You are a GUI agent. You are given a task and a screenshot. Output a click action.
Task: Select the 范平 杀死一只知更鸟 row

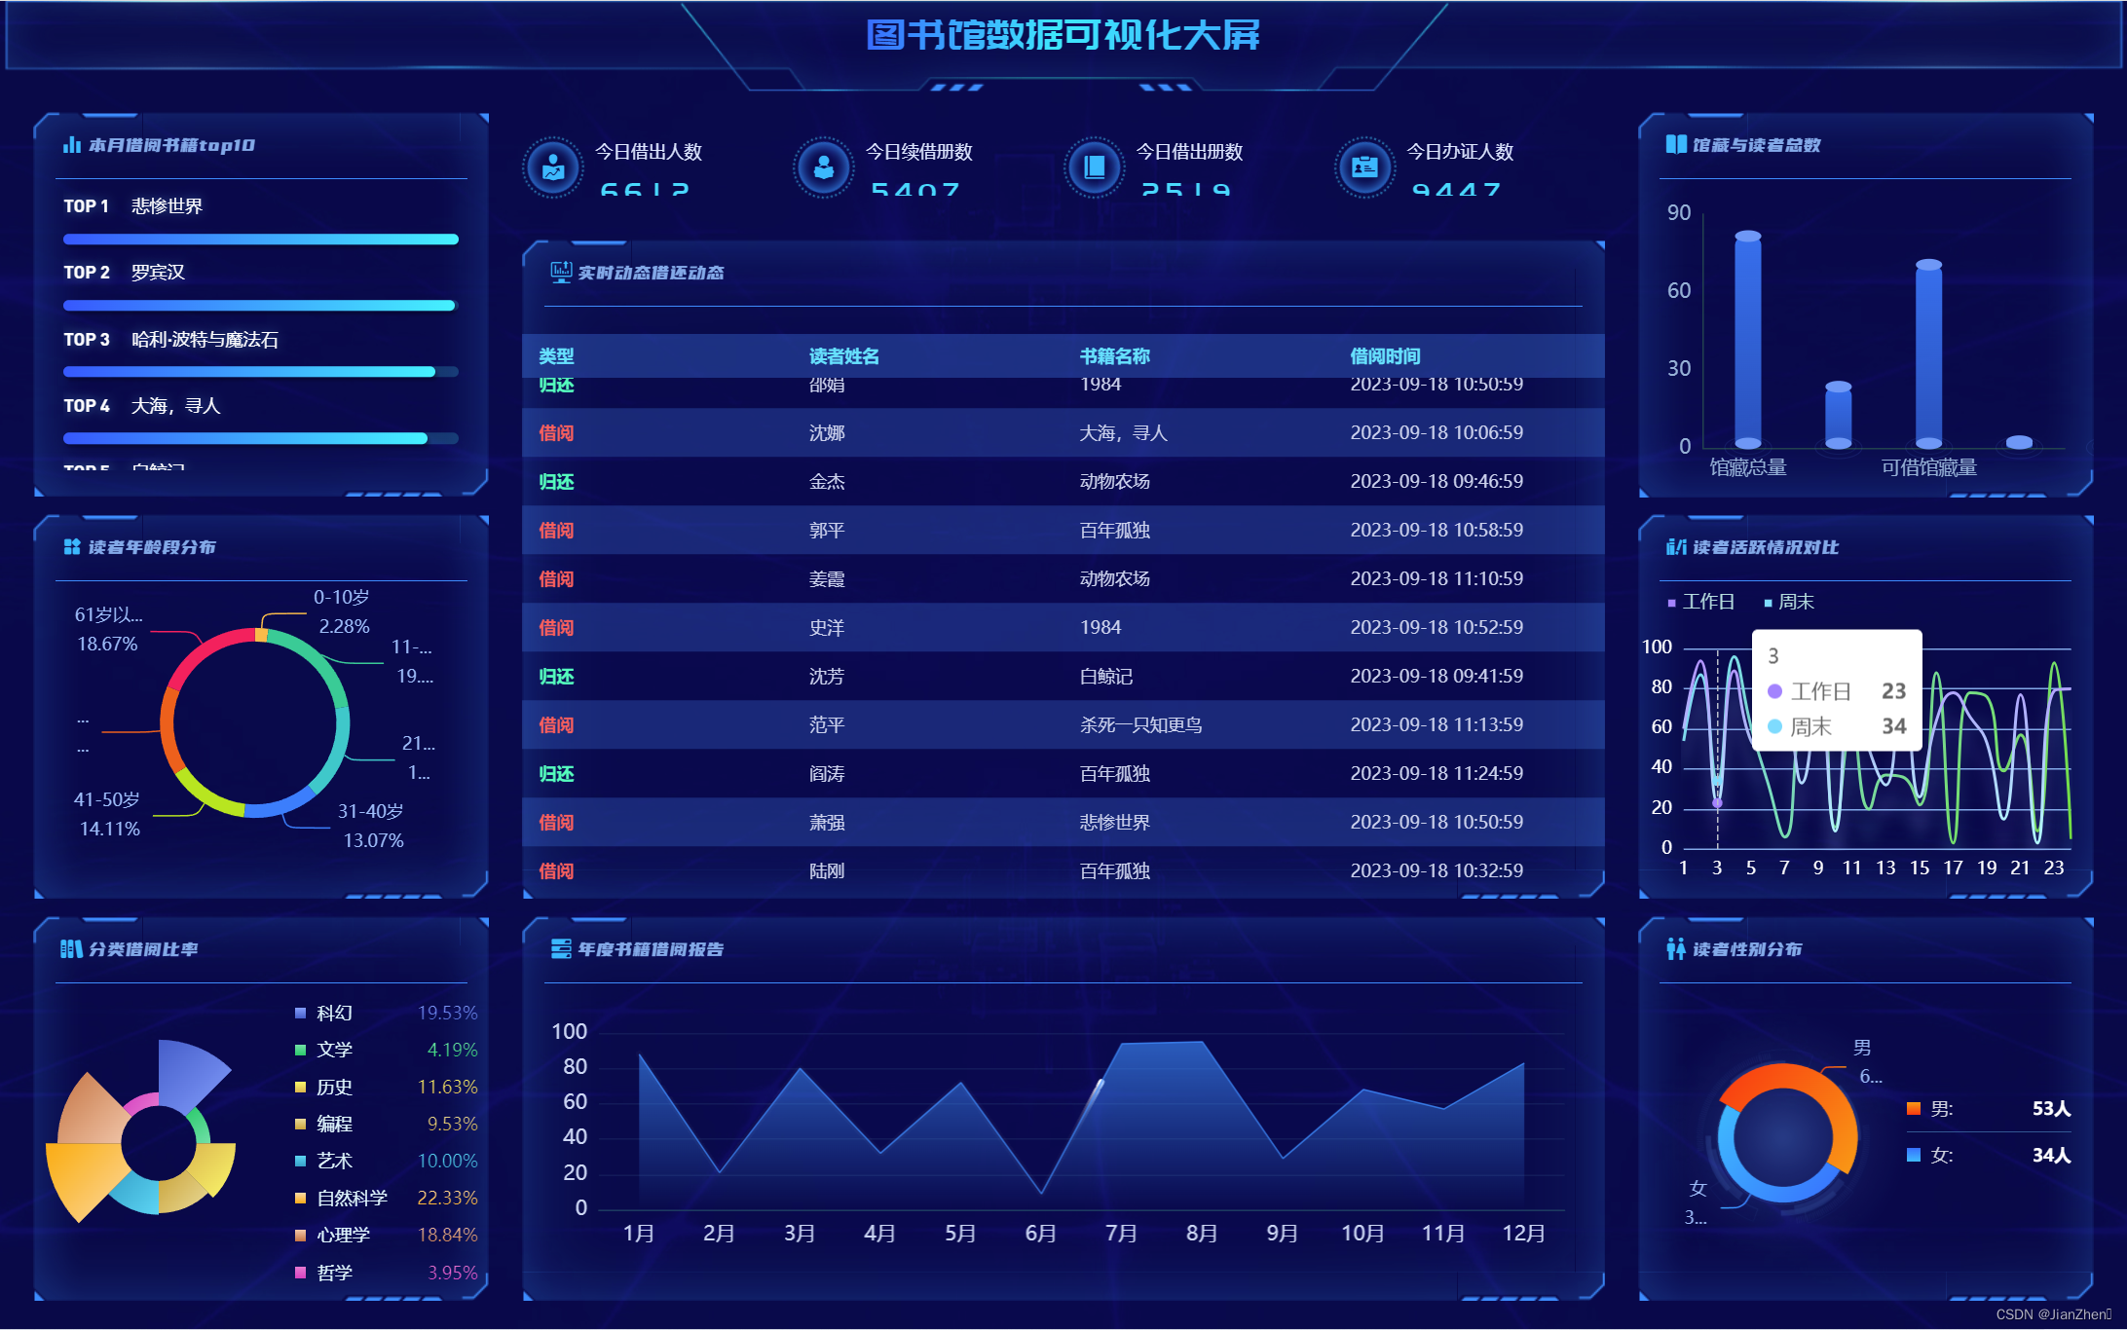pyautogui.click(x=1063, y=725)
